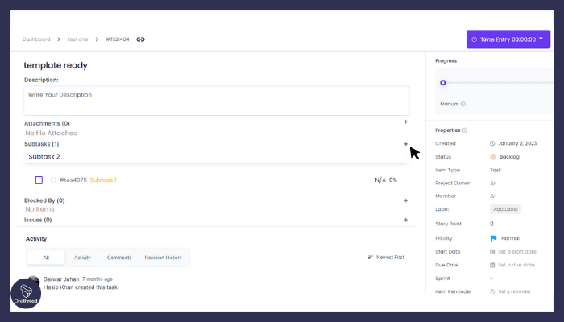
Task: Click the Write Your Description field
Action: (x=217, y=101)
